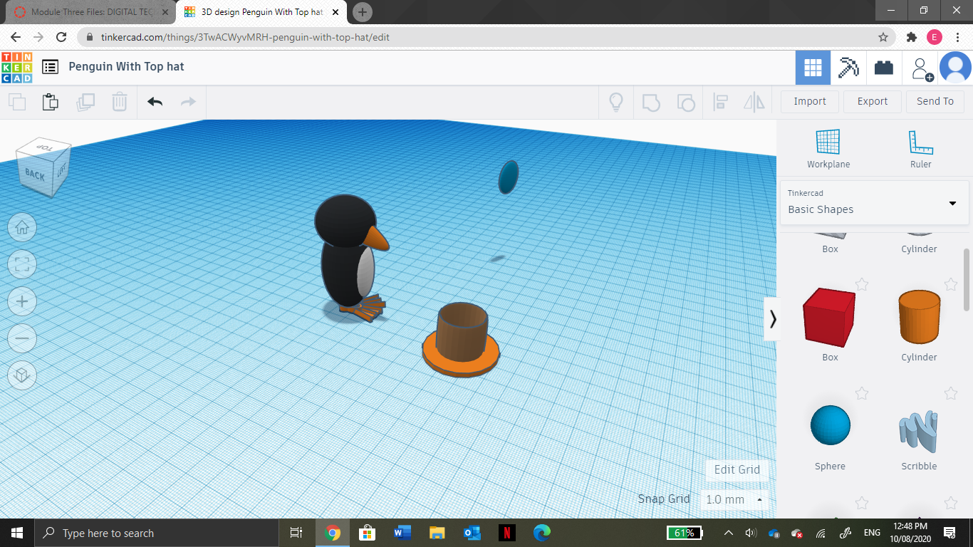
Task: Click the Delete trash icon
Action: click(x=120, y=102)
